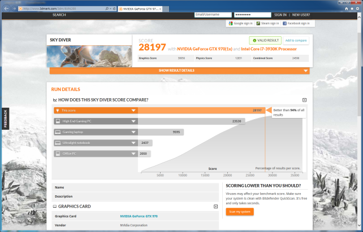Click Better than 94% of all results tooltip
Viewport: 363px width, 232px height.
[x=288, y=112]
